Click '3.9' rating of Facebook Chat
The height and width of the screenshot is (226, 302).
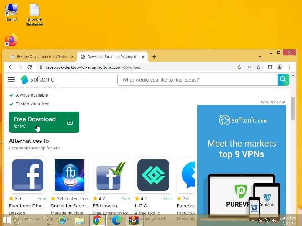(x=18, y=199)
